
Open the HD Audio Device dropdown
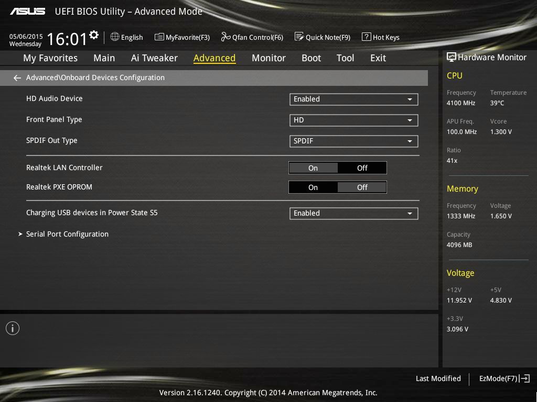(x=353, y=99)
